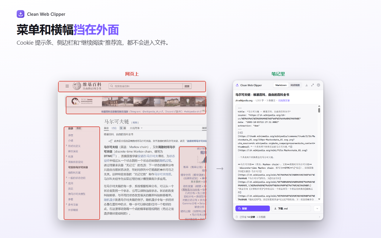Switch to the 阅读视图 tab
This screenshot has width=381, height=238.
click(295, 85)
